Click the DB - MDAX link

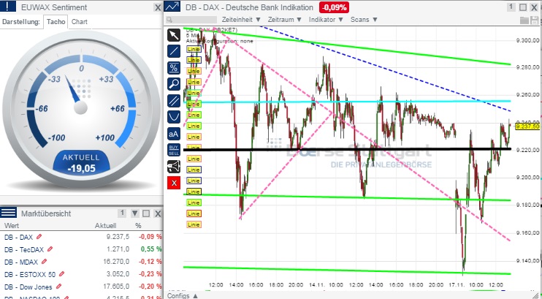21,262
